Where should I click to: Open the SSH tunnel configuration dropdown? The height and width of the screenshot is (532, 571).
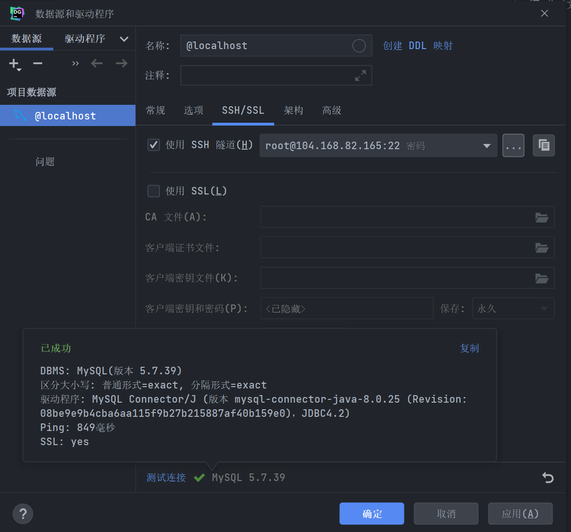coord(487,145)
